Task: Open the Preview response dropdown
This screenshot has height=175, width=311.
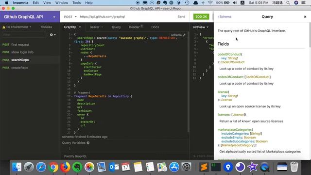Action: 201,27
